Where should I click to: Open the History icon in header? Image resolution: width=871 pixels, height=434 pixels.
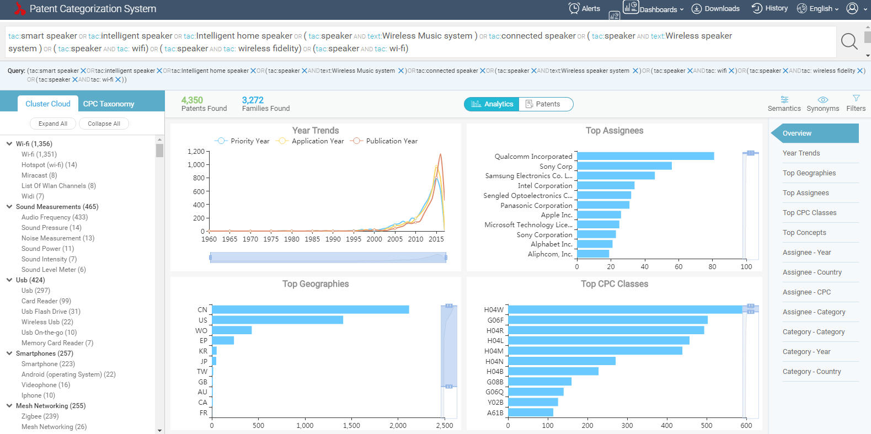click(x=757, y=8)
